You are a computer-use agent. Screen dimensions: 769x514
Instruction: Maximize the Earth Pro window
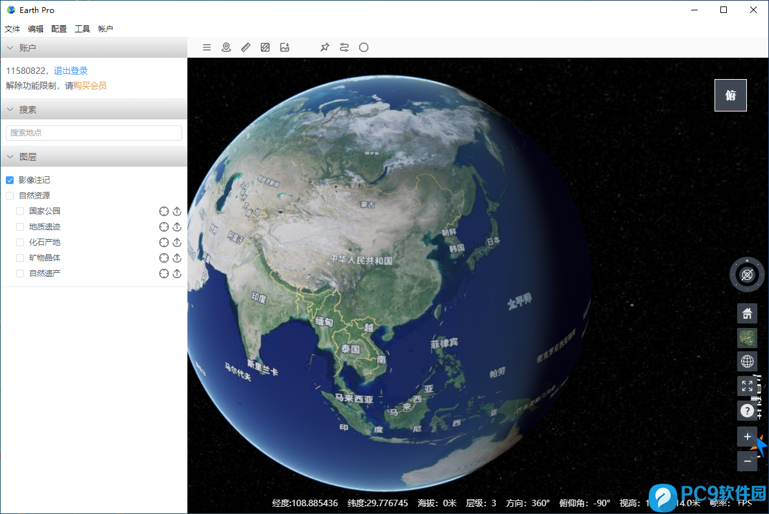(724, 10)
